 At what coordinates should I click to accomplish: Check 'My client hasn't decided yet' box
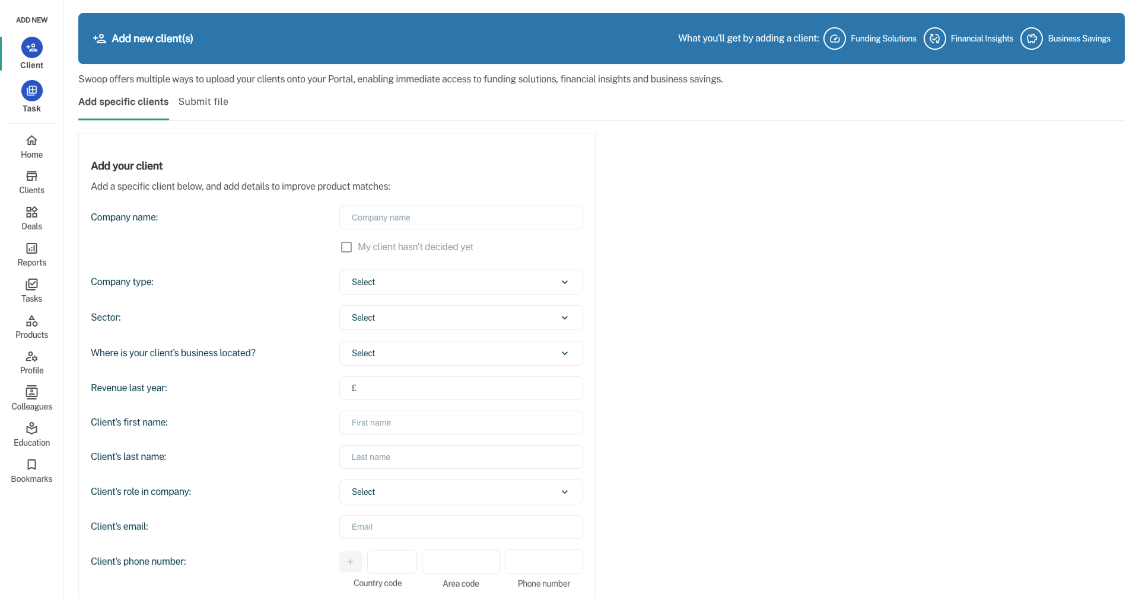click(x=346, y=247)
